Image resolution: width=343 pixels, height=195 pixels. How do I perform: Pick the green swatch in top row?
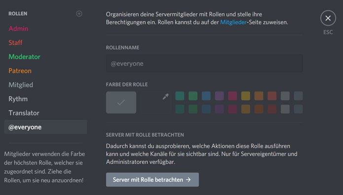193,96
